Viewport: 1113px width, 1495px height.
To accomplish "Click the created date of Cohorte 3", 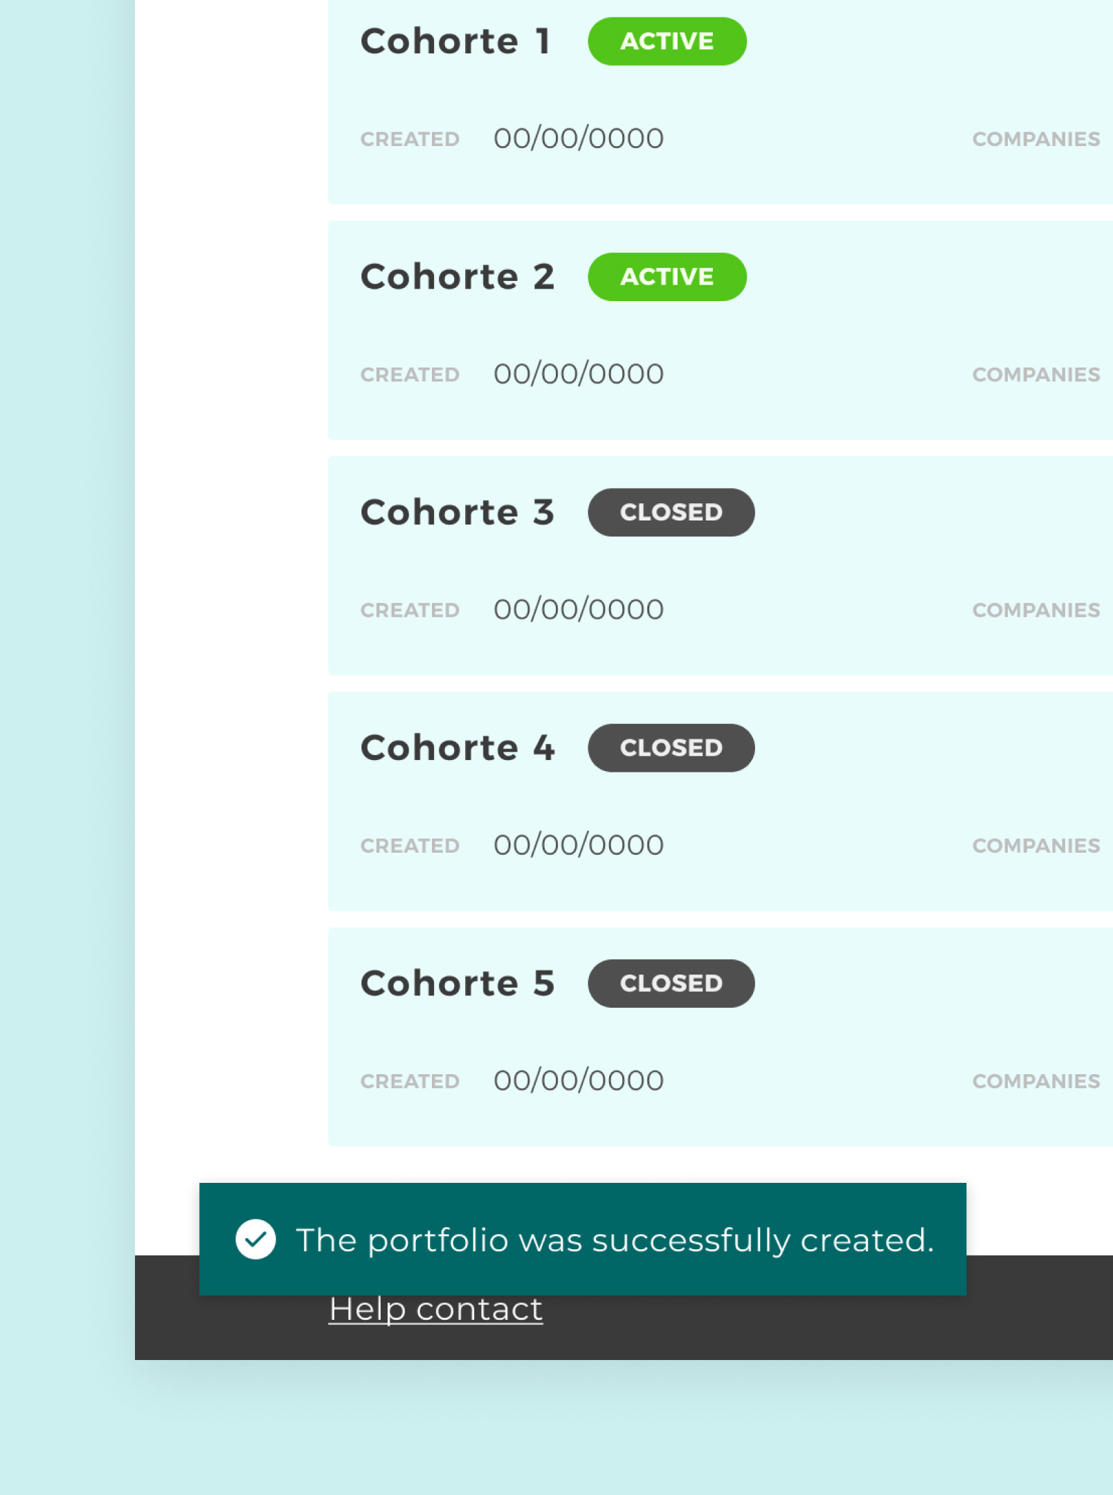I will click(x=578, y=609).
